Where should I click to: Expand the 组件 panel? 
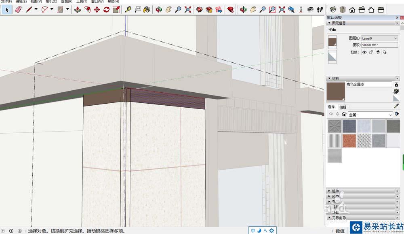[x=329, y=191]
